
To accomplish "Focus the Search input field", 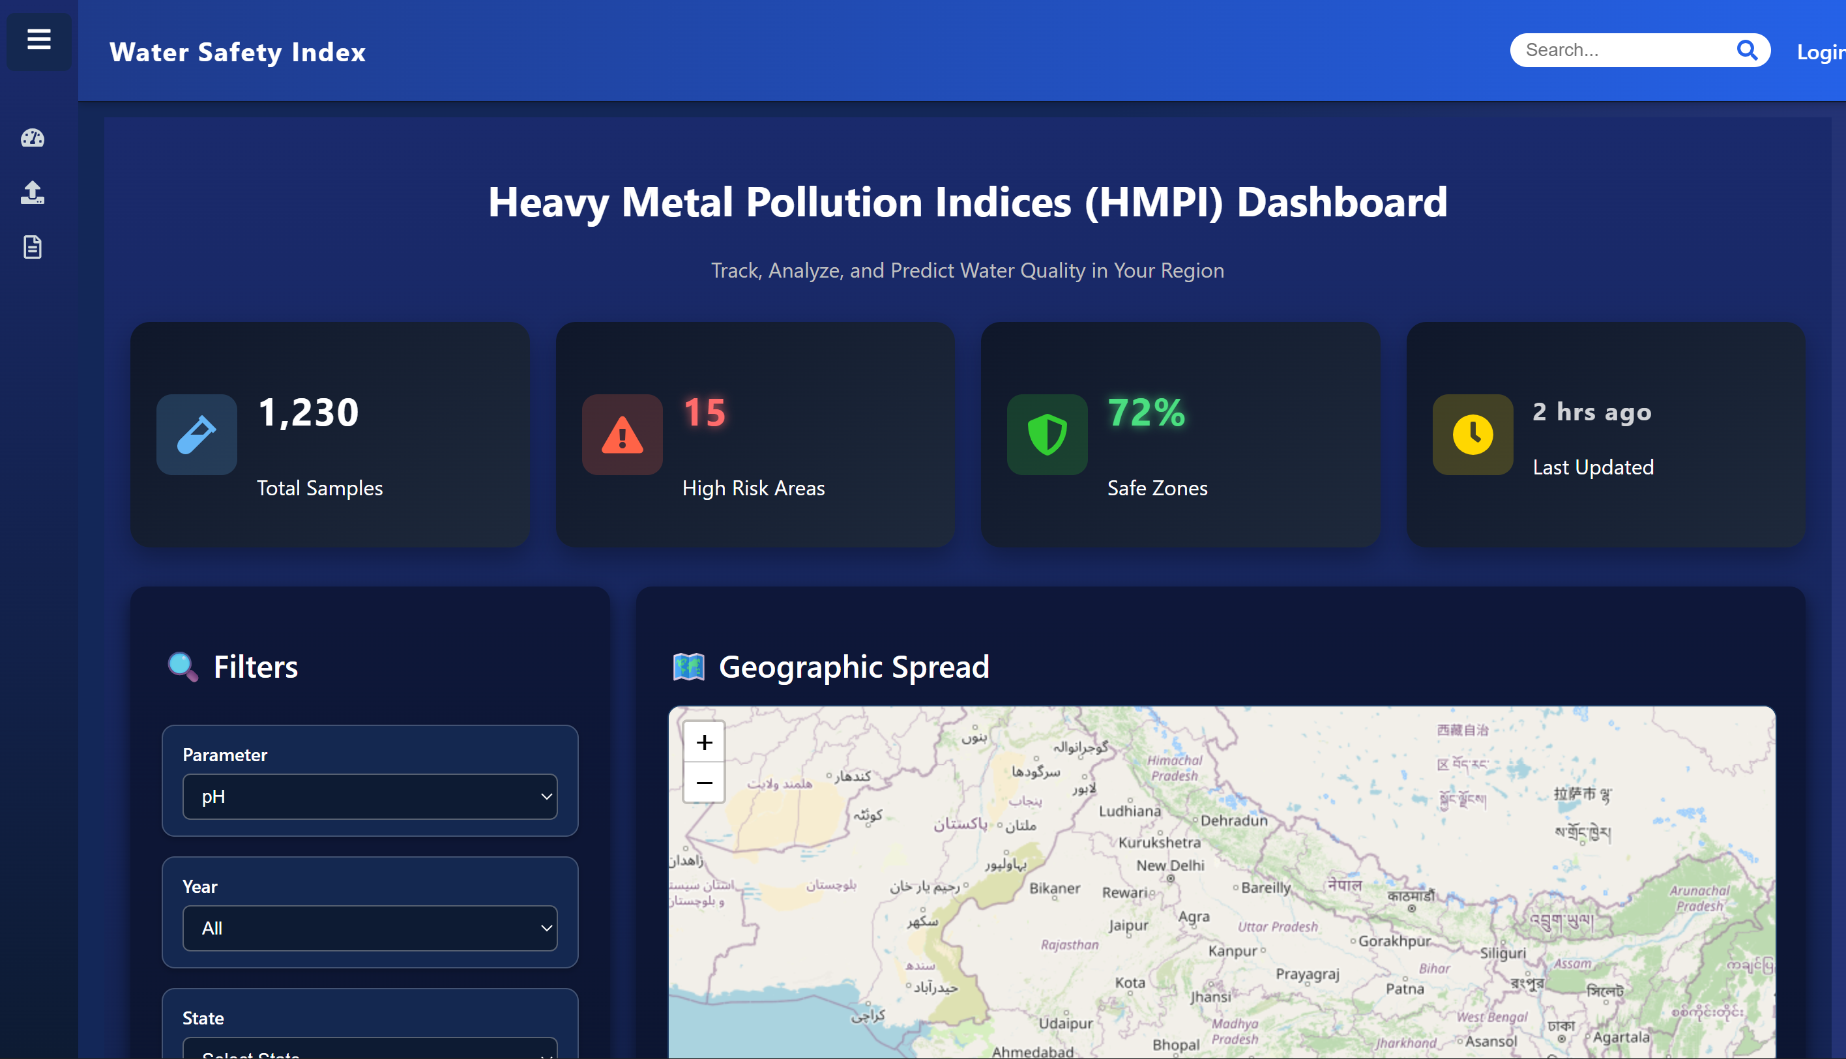I will [x=1622, y=50].
